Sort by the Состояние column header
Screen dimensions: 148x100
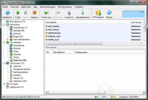click(x=136, y=22)
